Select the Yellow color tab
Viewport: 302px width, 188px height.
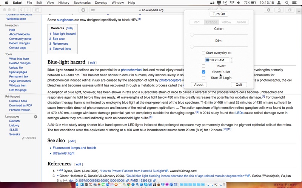226,22
